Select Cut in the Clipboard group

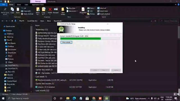coord(24,8)
